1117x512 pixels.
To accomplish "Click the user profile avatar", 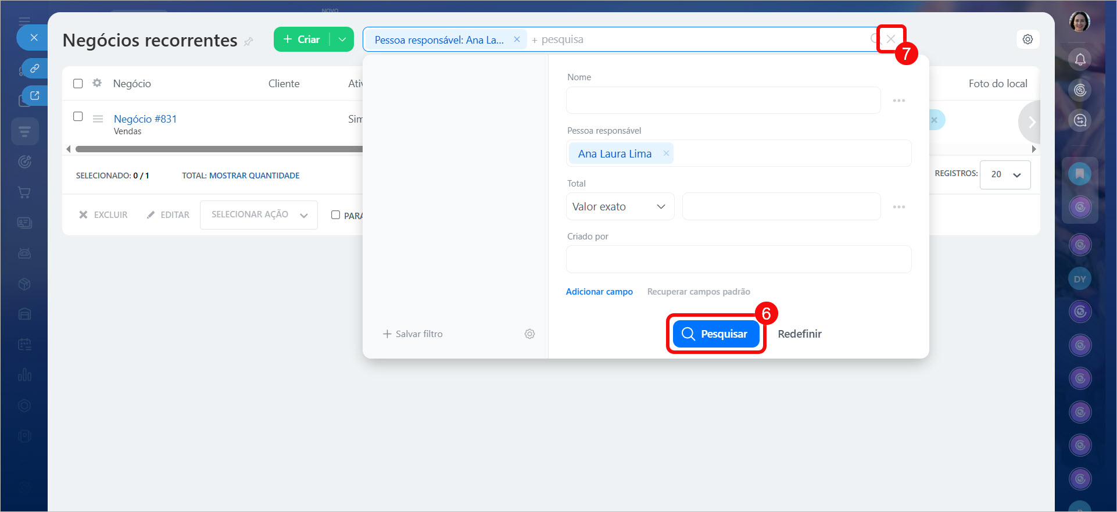I will point(1080,22).
